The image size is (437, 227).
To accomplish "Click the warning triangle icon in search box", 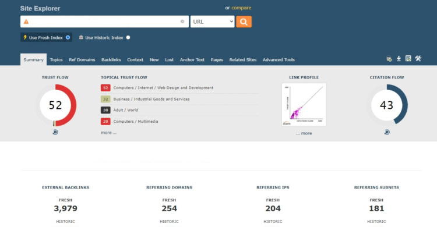I will [x=26, y=22].
